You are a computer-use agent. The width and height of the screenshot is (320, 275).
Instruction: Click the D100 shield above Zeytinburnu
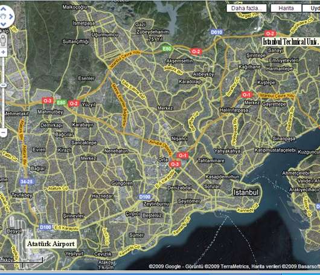pos(145,197)
